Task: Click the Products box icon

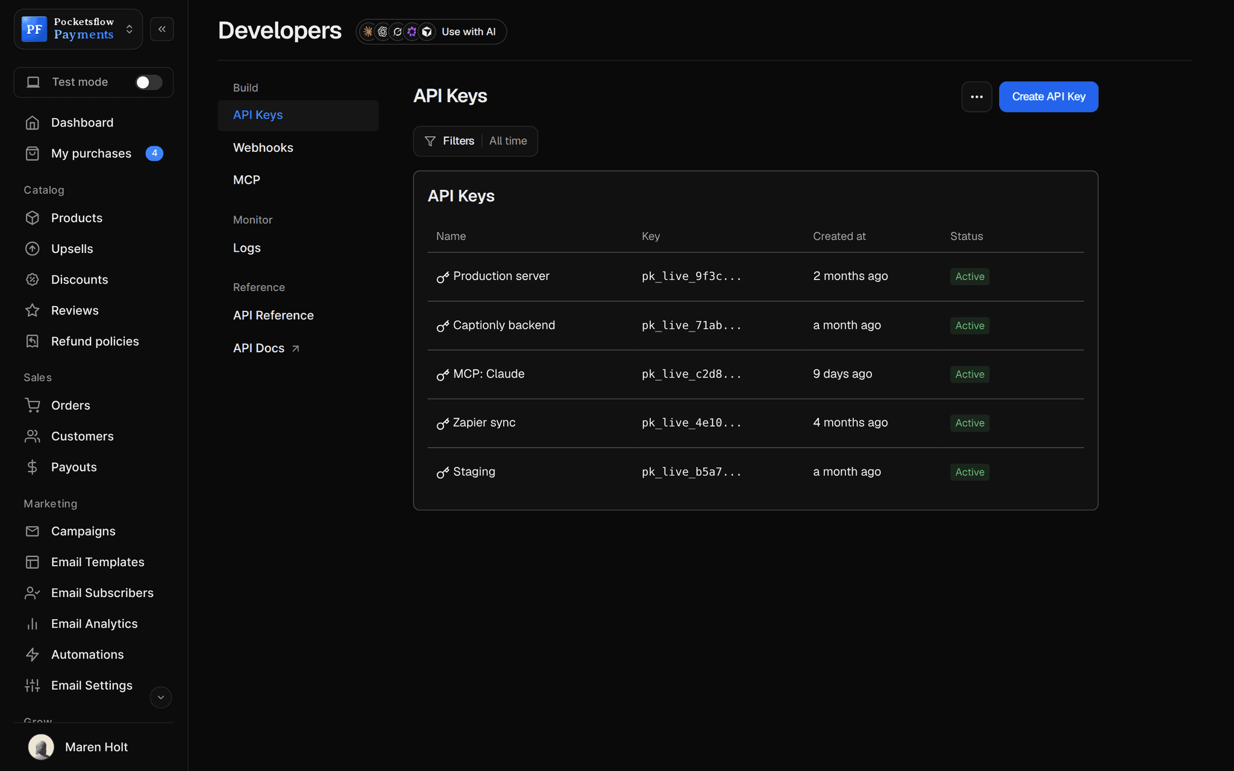Action: click(33, 218)
